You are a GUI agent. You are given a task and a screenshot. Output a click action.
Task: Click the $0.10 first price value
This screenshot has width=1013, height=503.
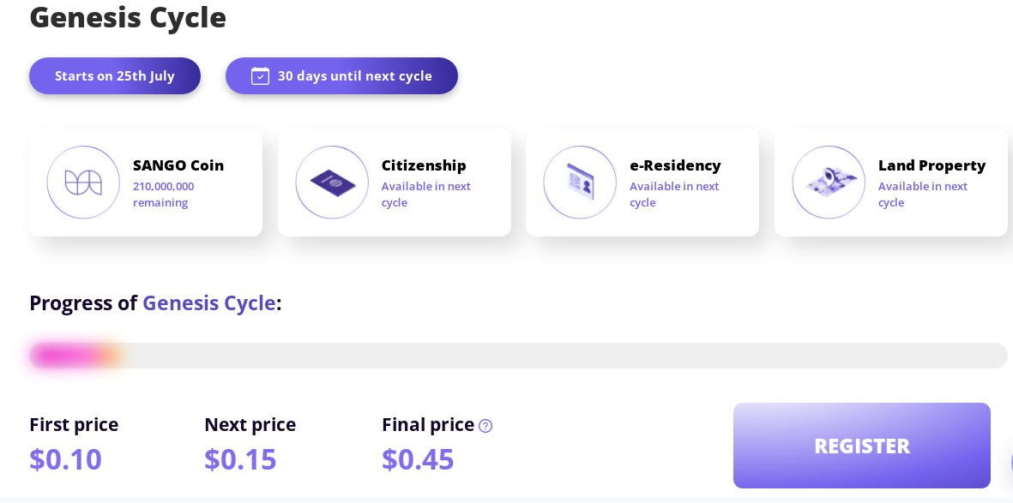65,459
